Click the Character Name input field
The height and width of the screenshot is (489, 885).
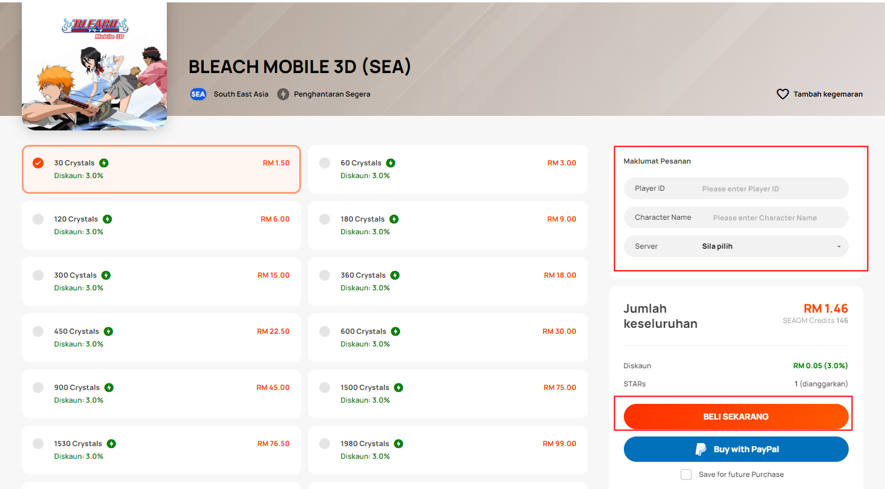(736, 217)
